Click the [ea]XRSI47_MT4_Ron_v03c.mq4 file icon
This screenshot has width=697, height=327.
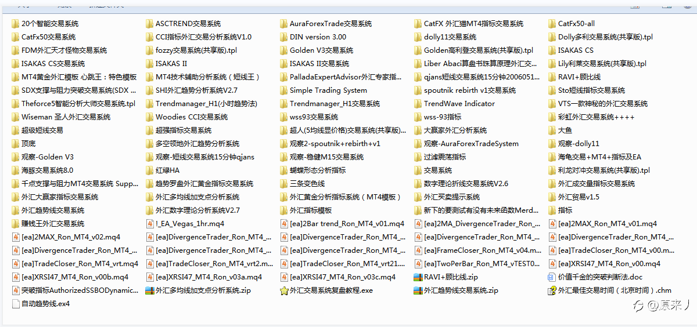pyautogui.click(x=284, y=277)
